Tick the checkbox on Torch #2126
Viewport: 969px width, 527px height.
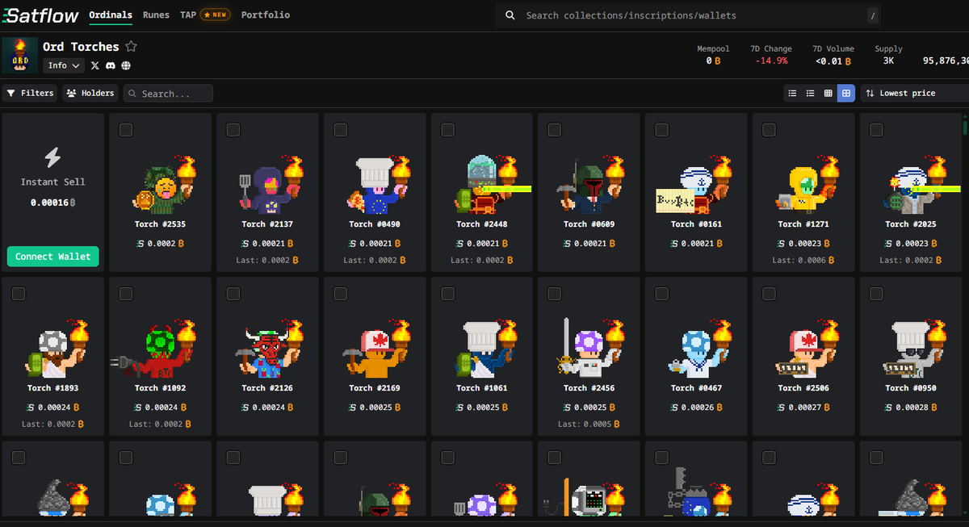[233, 294]
